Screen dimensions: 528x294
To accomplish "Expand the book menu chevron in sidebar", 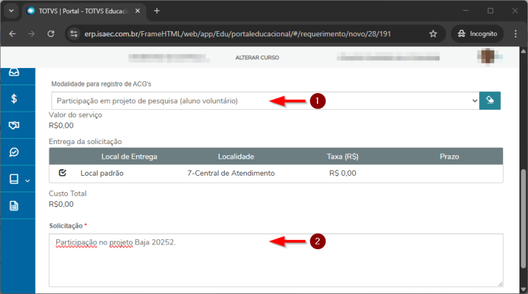I will pyautogui.click(x=28, y=180).
